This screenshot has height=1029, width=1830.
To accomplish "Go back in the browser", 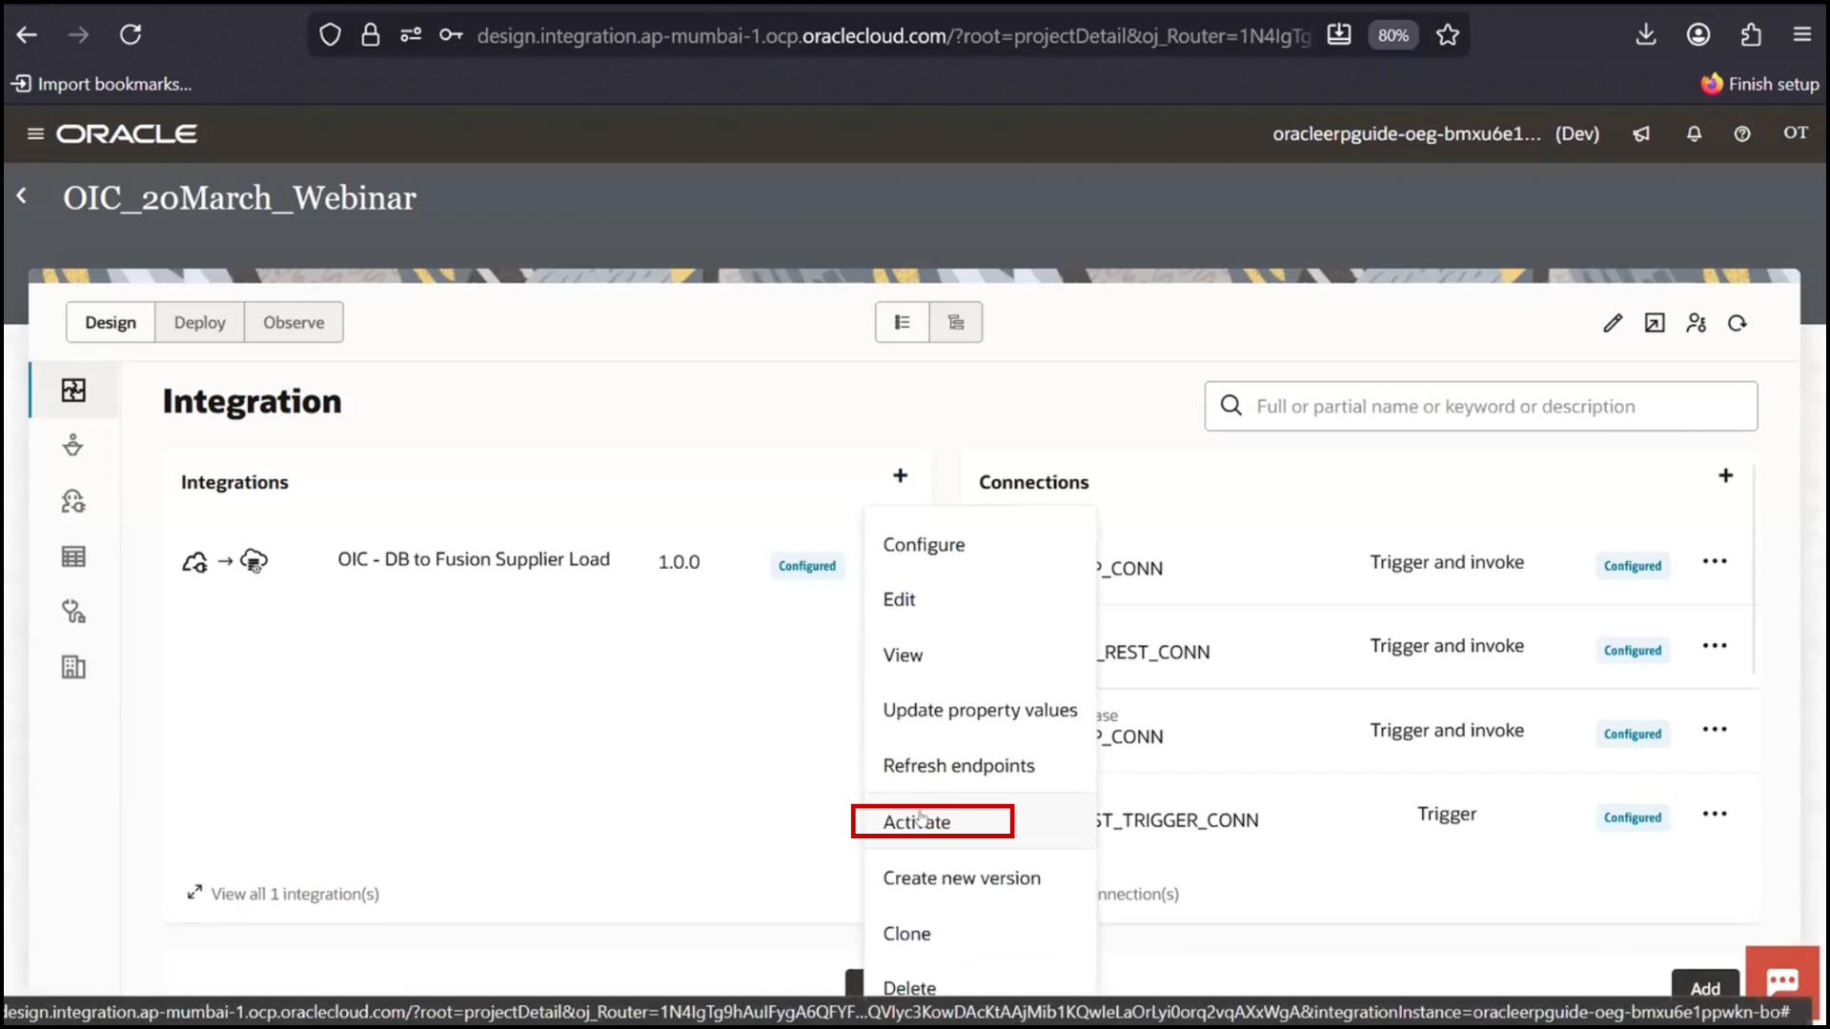I will click(27, 35).
